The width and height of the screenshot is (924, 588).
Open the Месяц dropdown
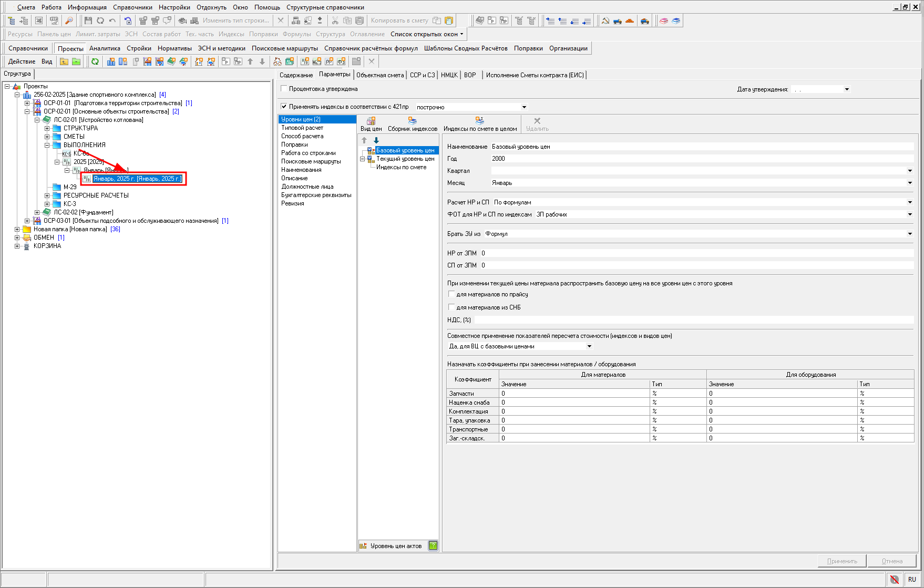910,183
